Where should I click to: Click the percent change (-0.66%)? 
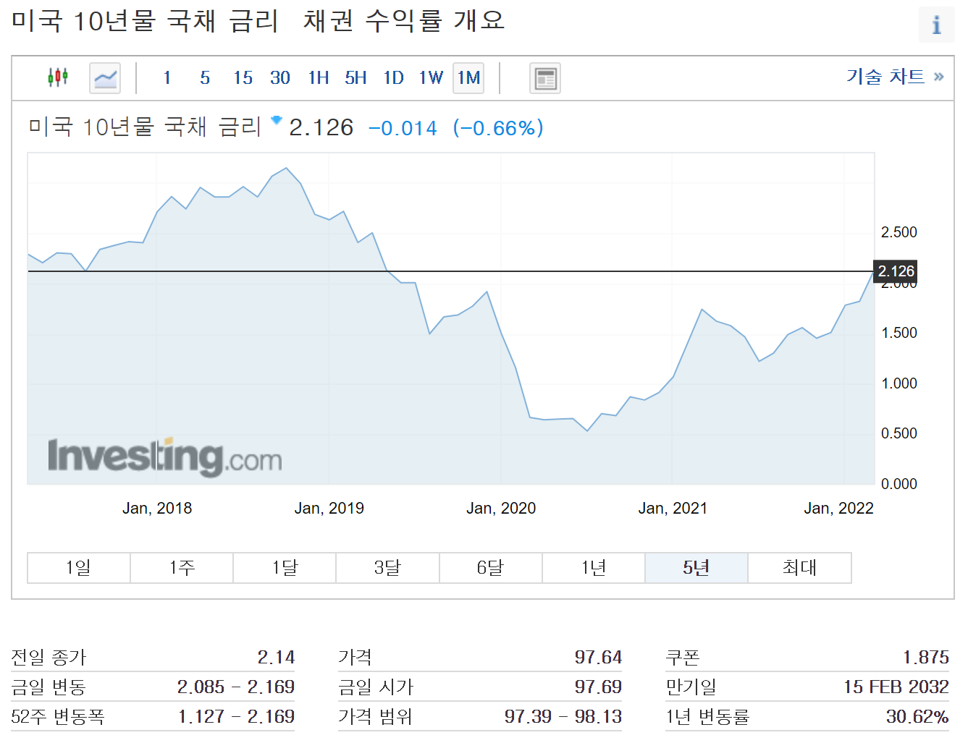[x=498, y=129]
